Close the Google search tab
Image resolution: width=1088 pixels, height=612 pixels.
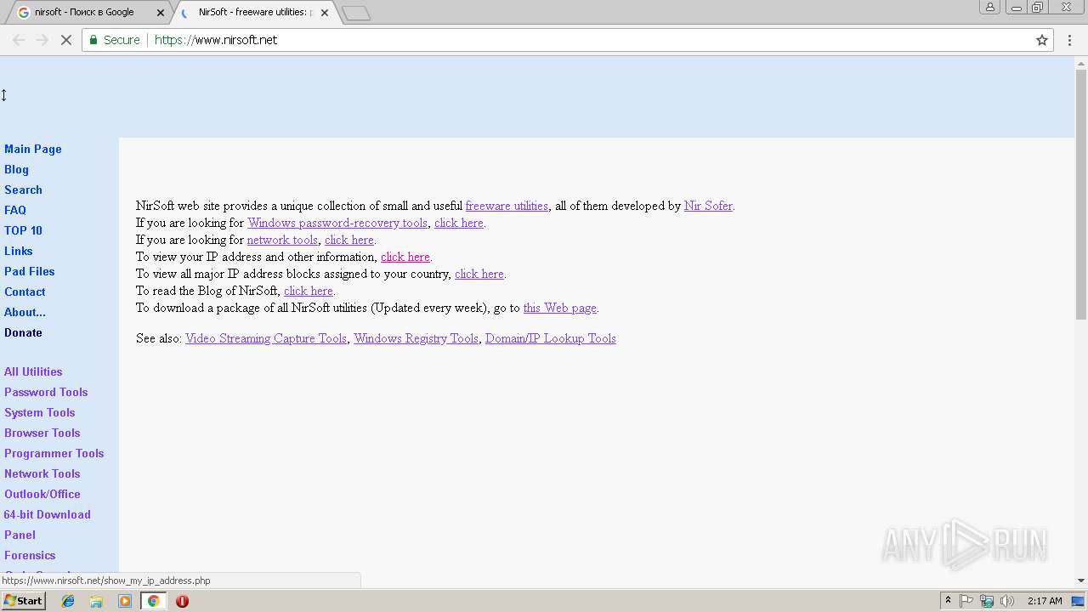coord(161,13)
